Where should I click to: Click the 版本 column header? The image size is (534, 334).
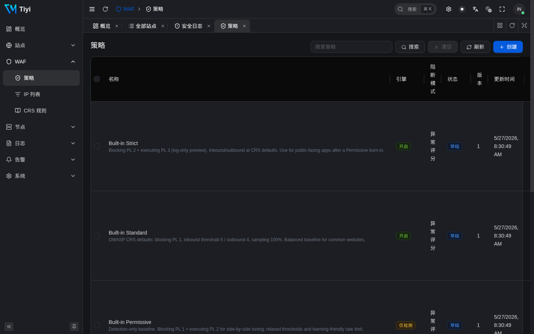pos(479,79)
